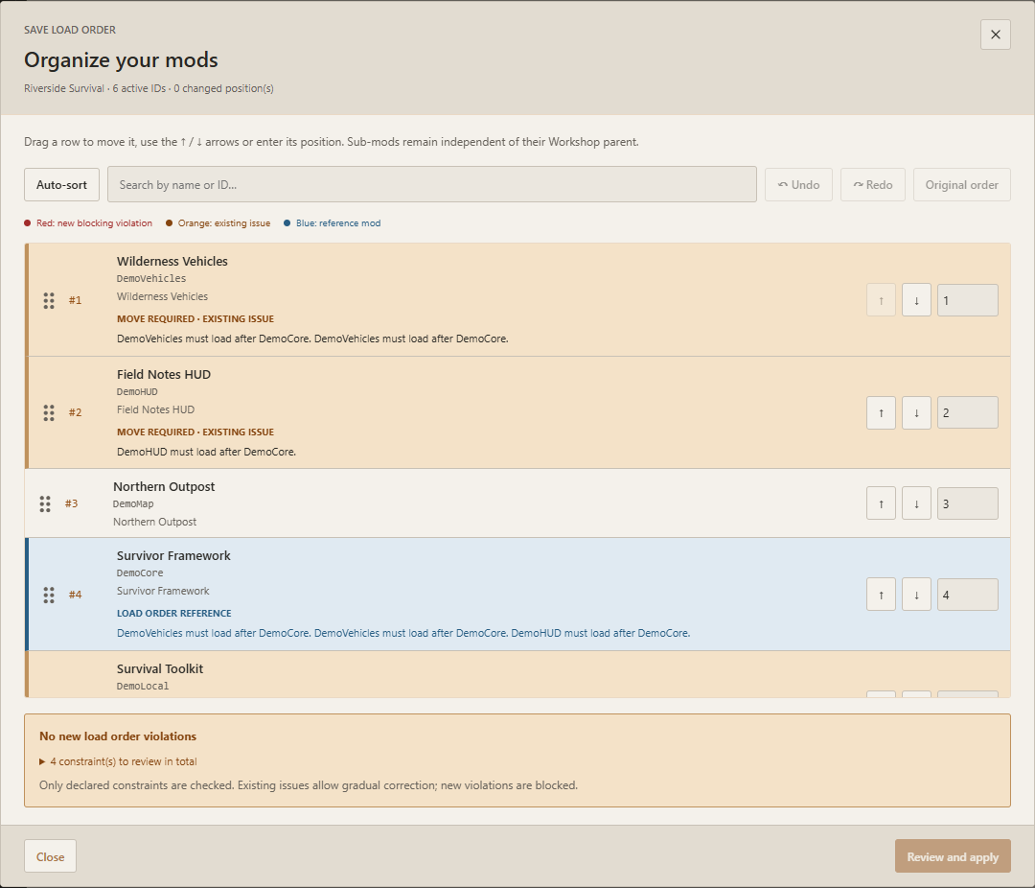This screenshot has height=888, width=1035.
Task: Move Wilderness Vehicles down with arrow
Action: click(916, 300)
